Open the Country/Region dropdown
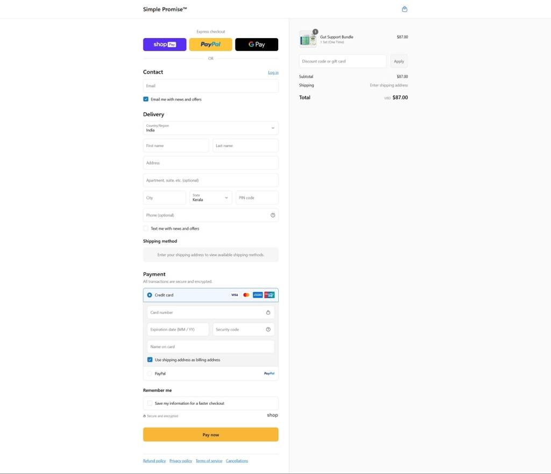Screen dimensions: 551x474 coord(210,128)
